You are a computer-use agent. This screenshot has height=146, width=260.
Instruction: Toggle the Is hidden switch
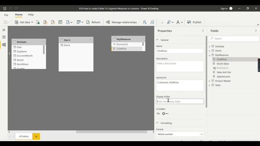(x=165, y=114)
